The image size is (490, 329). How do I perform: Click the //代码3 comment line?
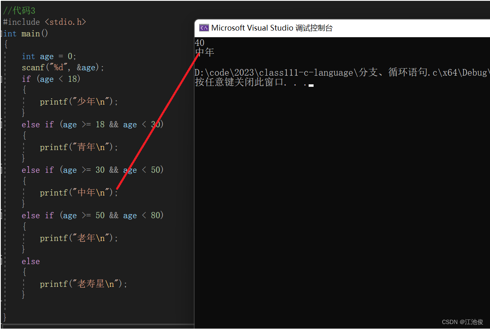[x=19, y=11]
